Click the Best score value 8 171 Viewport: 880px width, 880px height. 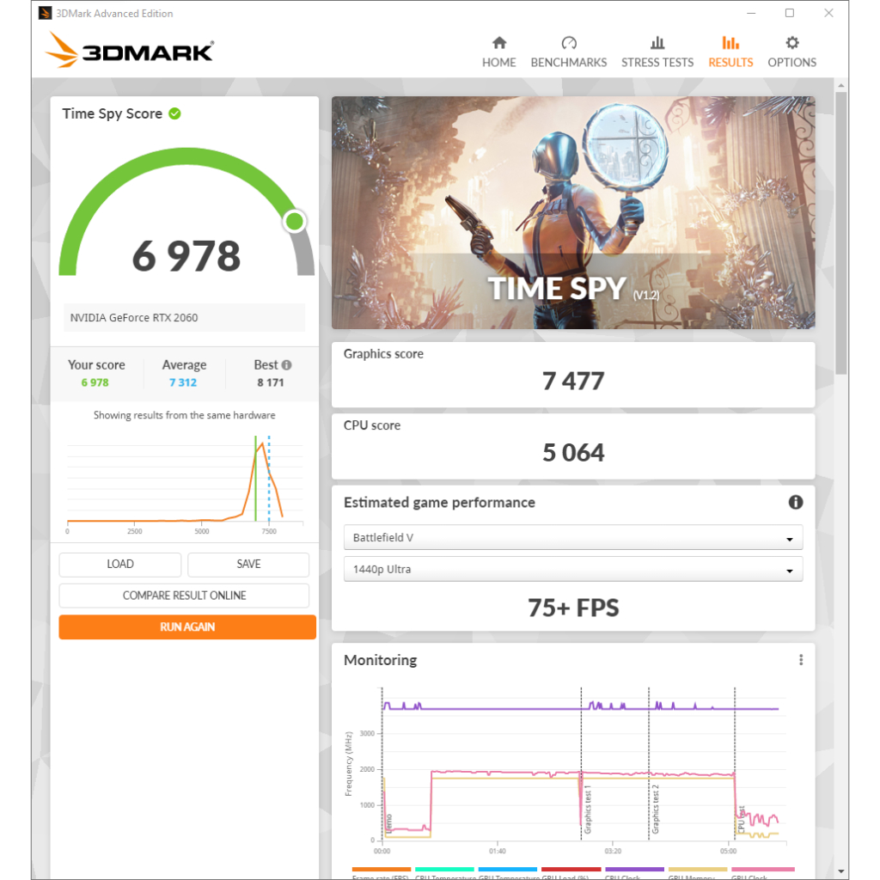click(x=271, y=382)
